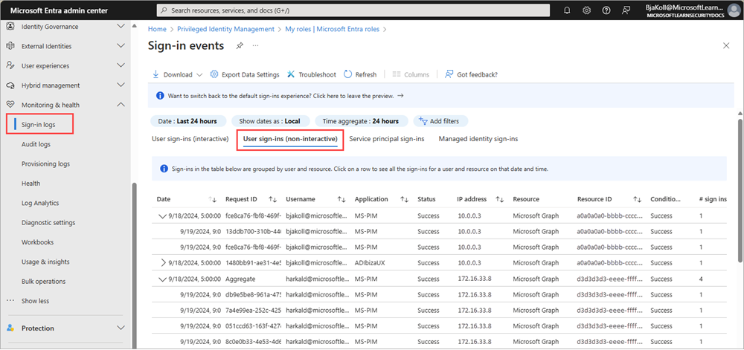Click the Monitoring & health heart icon

pos(10,105)
